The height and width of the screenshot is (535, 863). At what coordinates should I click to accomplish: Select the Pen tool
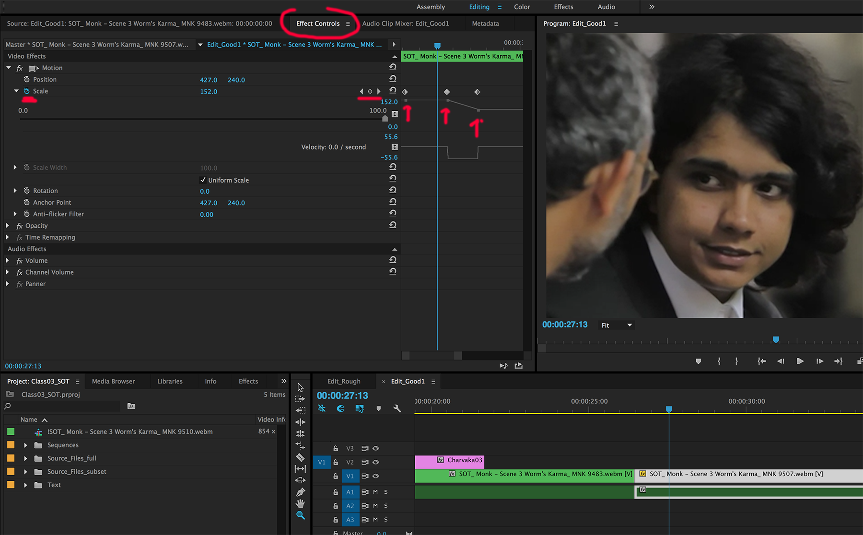click(300, 492)
